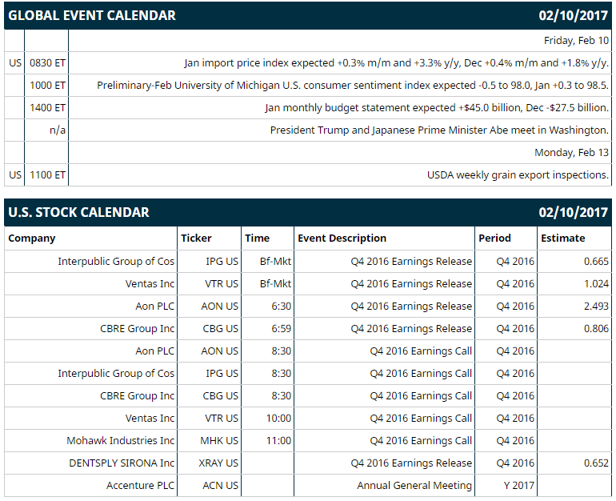Click the 1100 ET time cell

coord(47,175)
